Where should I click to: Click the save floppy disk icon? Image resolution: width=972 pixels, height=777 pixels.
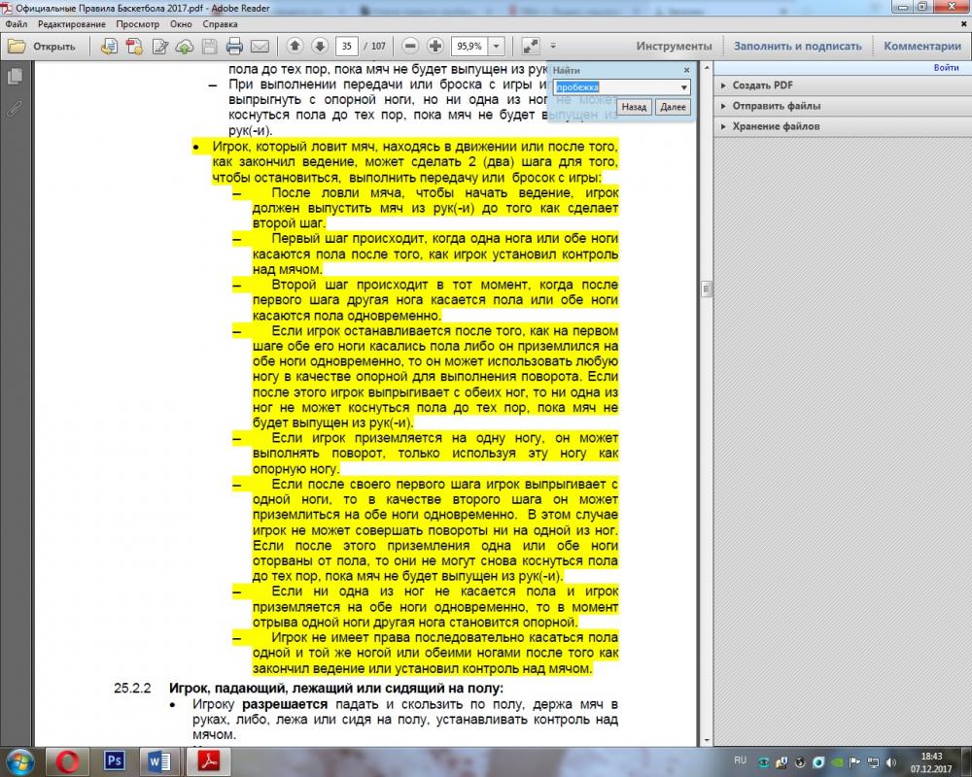209,46
